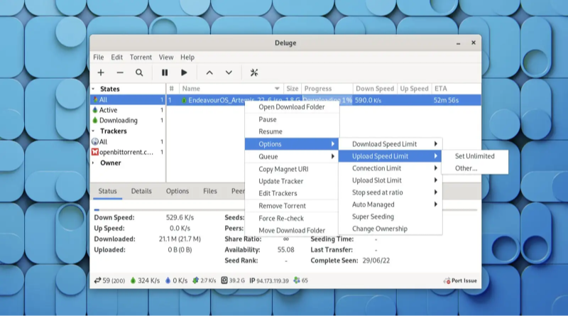Click Move Download Folder entry
This screenshot has width=568, height=316.
[x=292, y=231]
